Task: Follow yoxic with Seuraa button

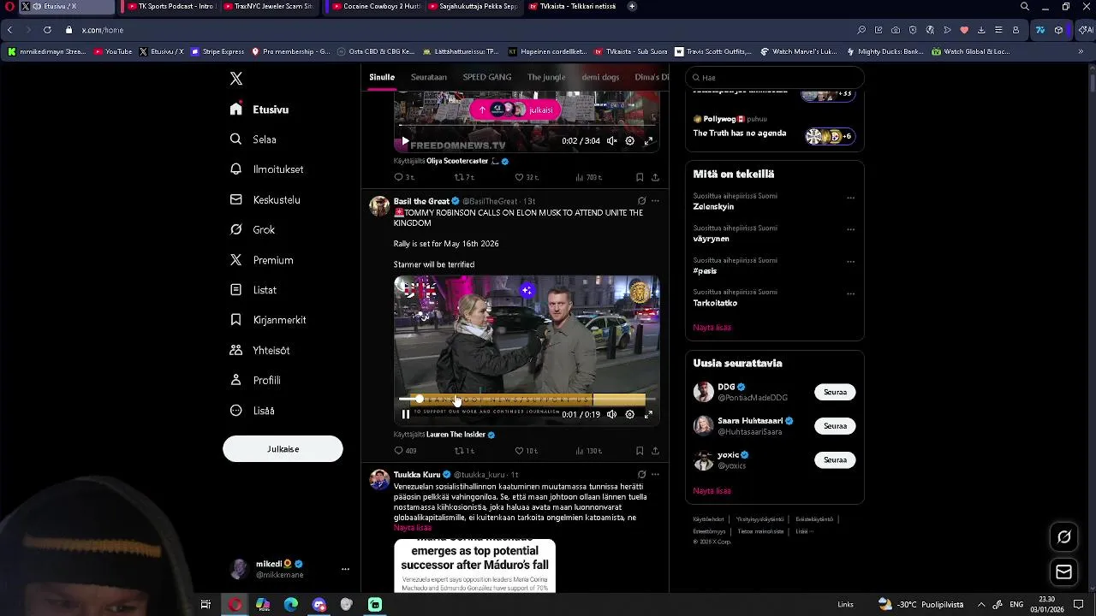Action: click(x=835, y=460)
